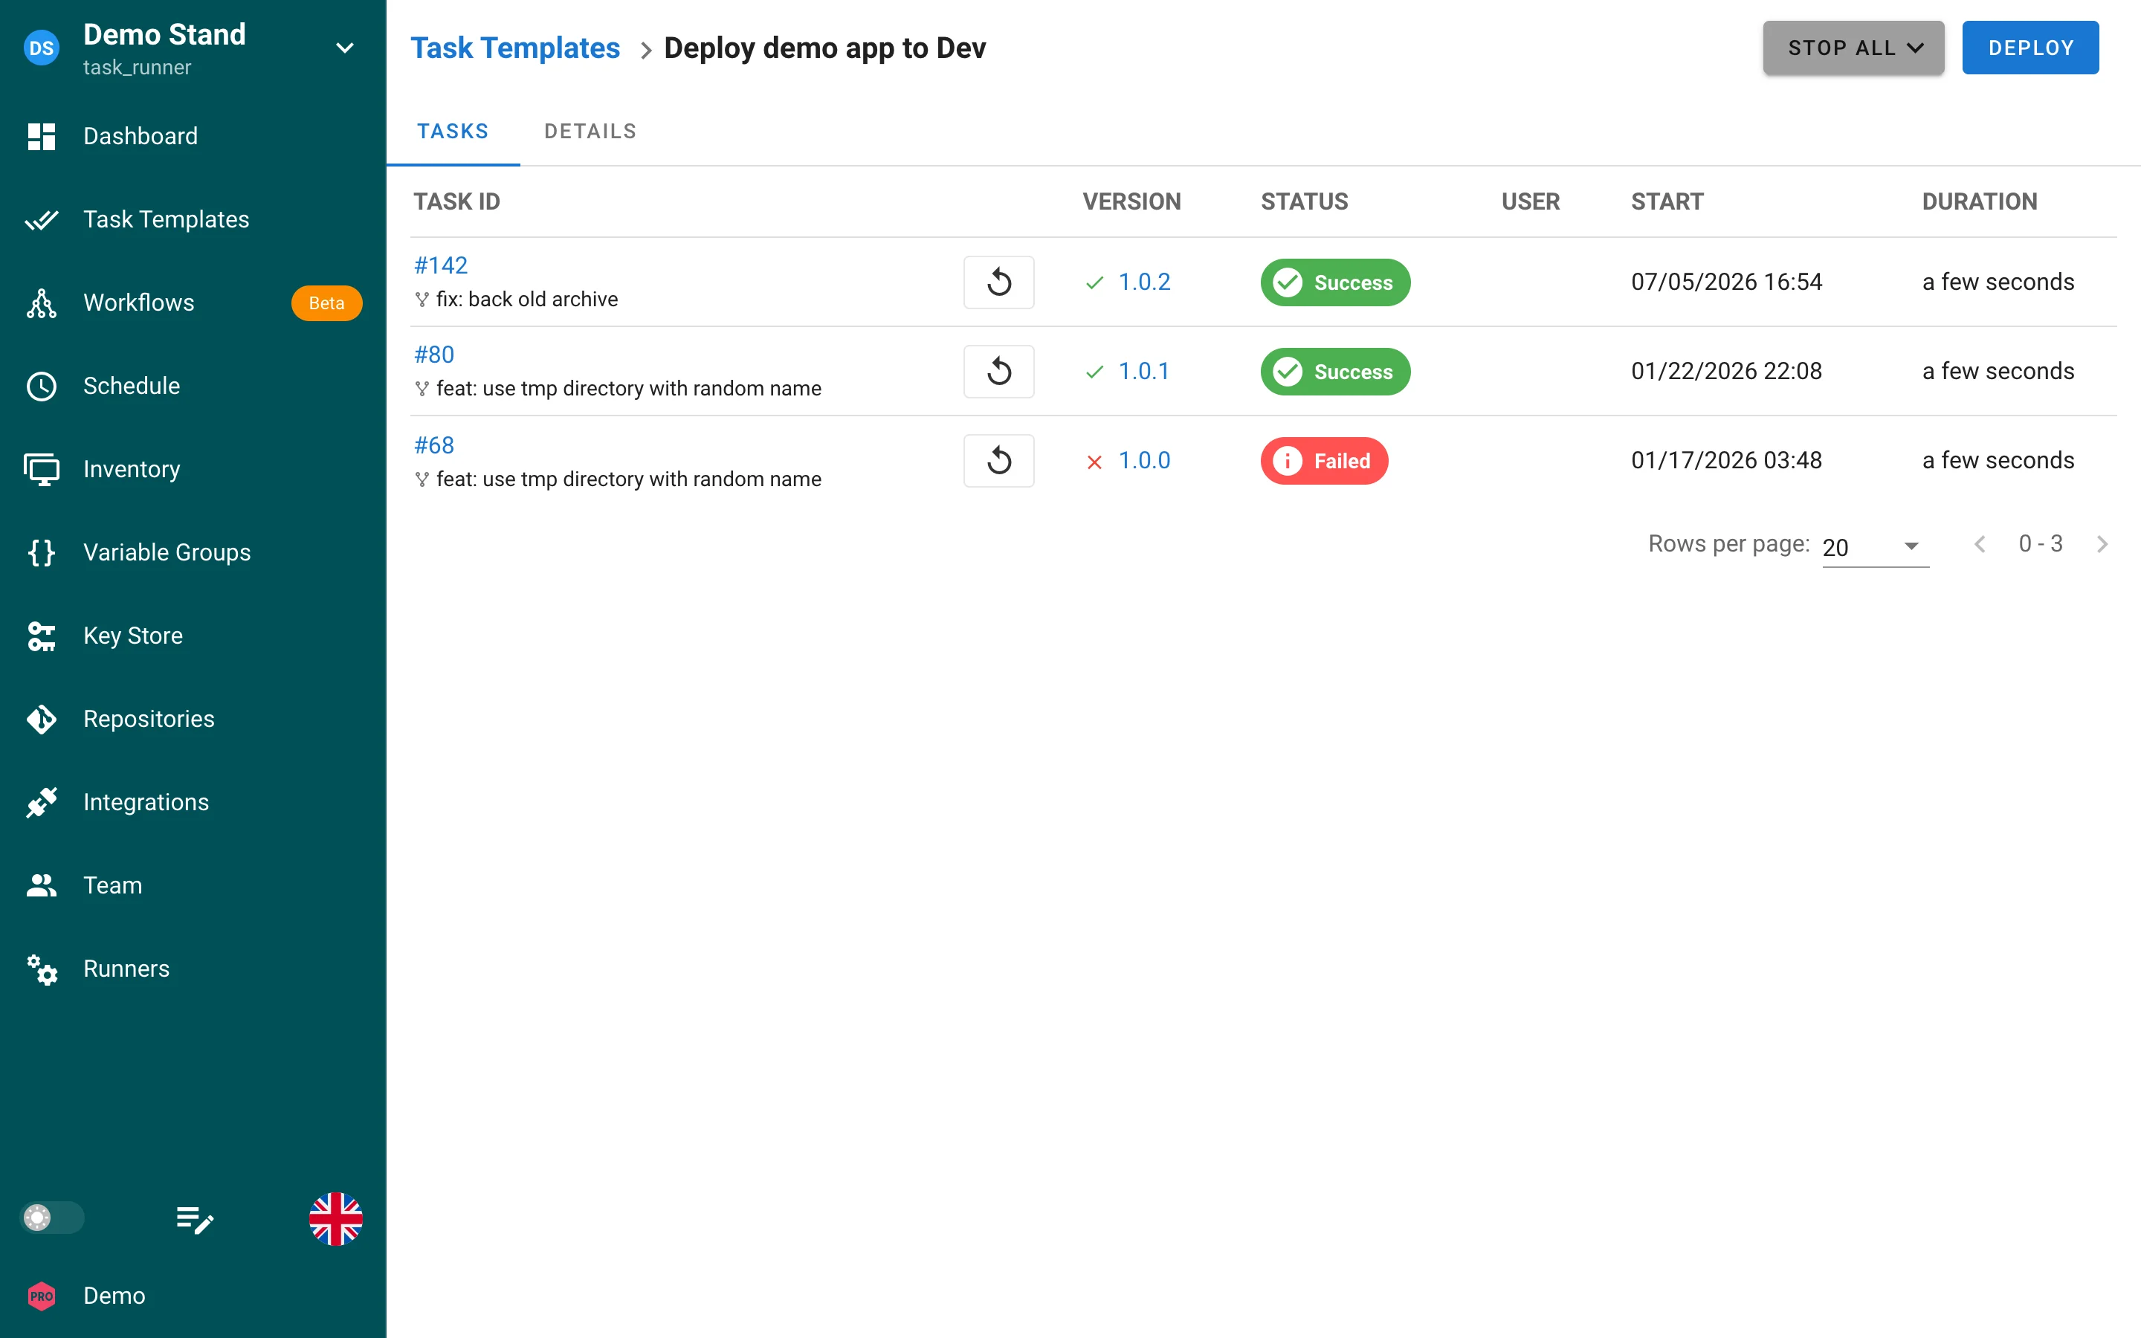The image size is (2141, 1338).
Task: Switch to the DETAILS tab
Action: [590, 131]
